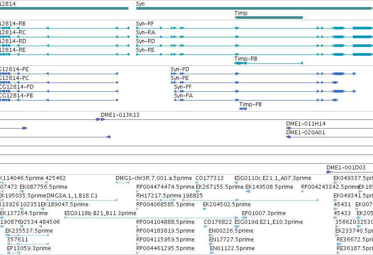Select the EK267155.5prime EST label
Screen dimensions: 373x255
[220, 187]
